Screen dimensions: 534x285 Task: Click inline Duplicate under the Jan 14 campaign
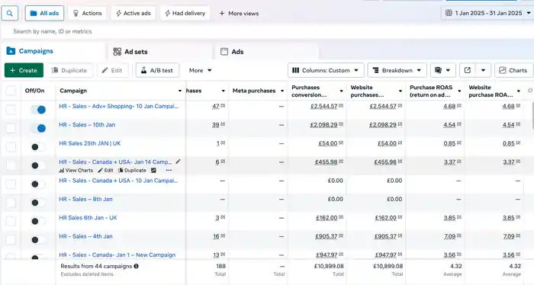tap(132, 171)
